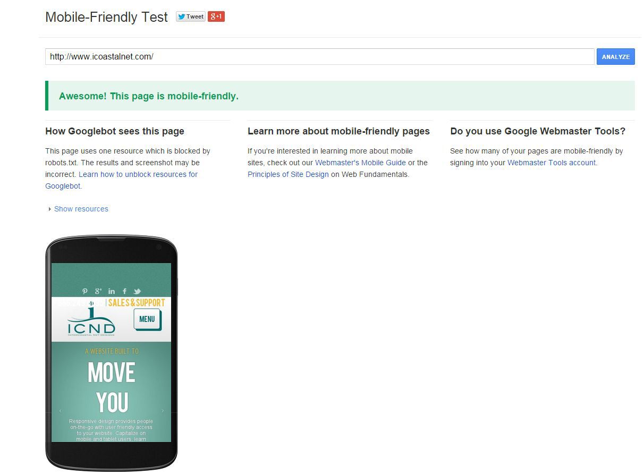644x475 pixels.
Task: Share via the g+1 button
Action: 216,16
